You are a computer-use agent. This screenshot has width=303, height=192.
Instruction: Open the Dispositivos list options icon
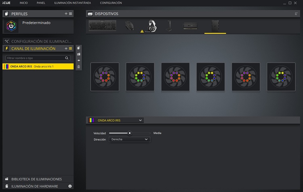pos(296,14)
